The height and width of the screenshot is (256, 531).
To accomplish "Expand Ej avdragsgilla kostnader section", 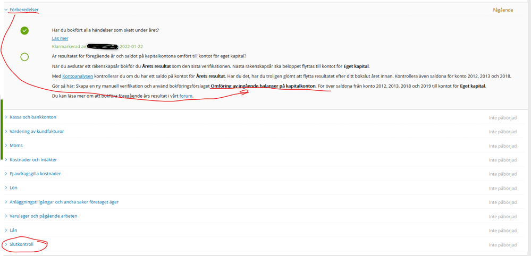I will pyautogui.click(x=35, y=173).
